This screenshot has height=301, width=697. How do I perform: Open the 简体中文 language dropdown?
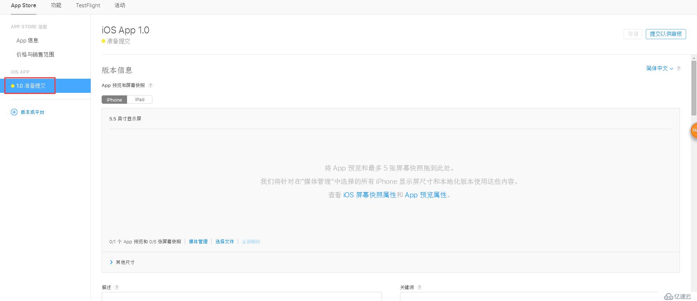660,69
